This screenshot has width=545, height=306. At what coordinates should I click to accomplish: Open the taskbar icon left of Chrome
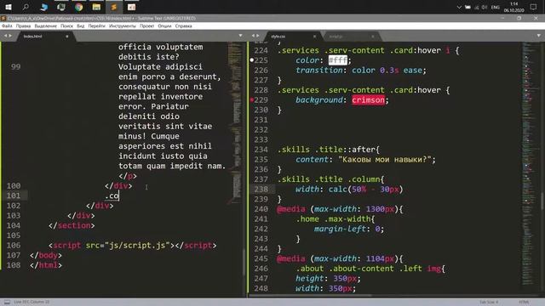click(x=61, y=7)
